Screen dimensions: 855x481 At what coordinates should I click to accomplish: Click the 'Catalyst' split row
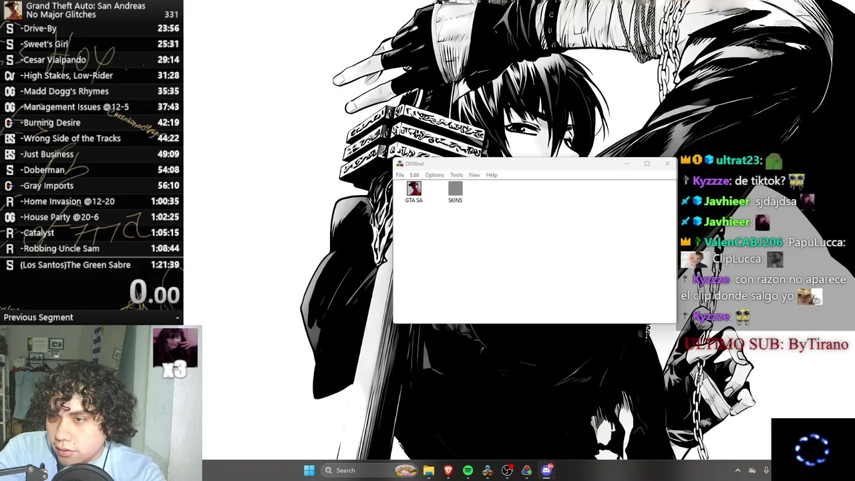tap(92, 232)
